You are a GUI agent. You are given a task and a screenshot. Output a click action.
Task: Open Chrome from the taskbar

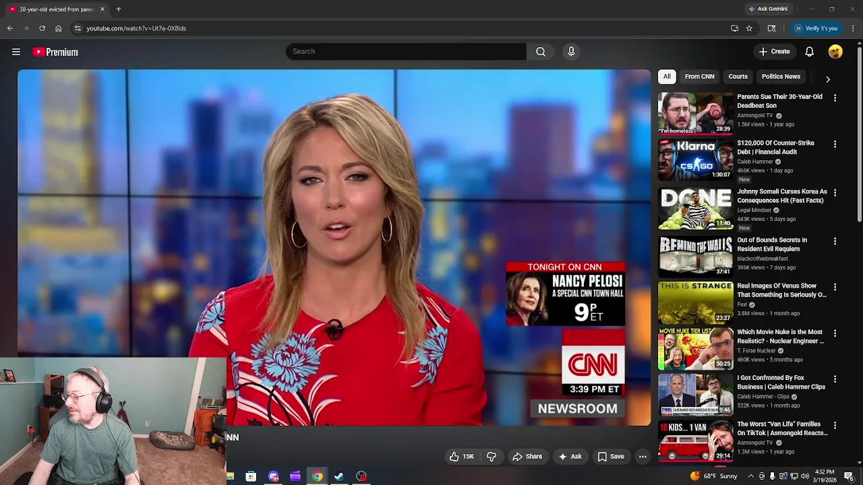click(x=317, y=476)
